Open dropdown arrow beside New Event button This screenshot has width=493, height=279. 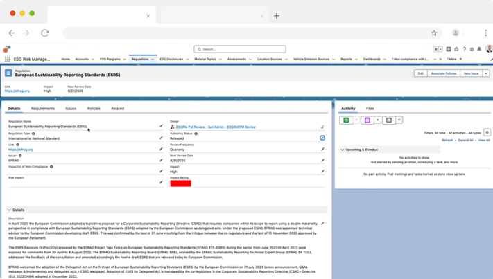378,120
